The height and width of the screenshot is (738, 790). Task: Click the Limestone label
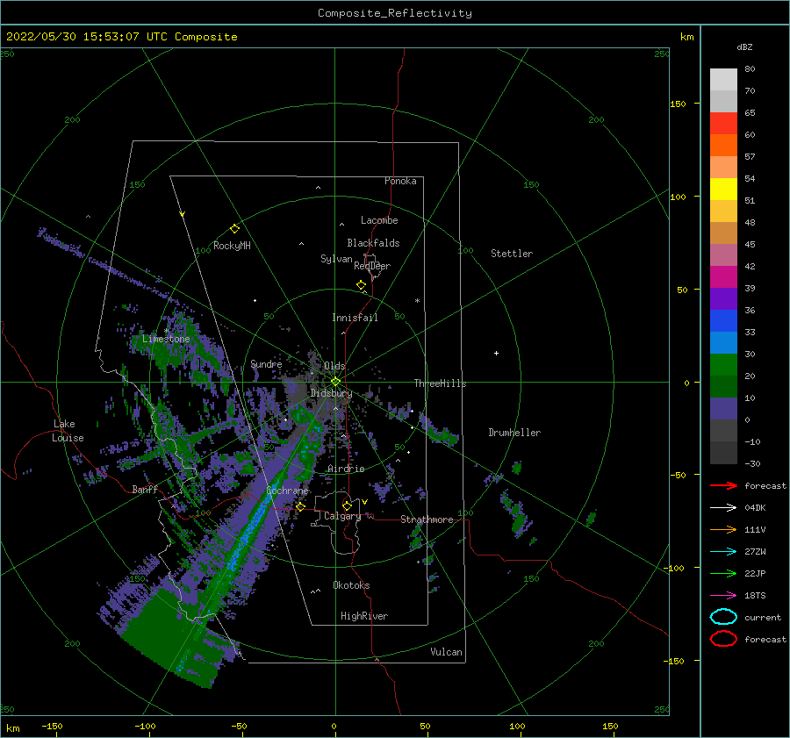click(x=166, y=339)
